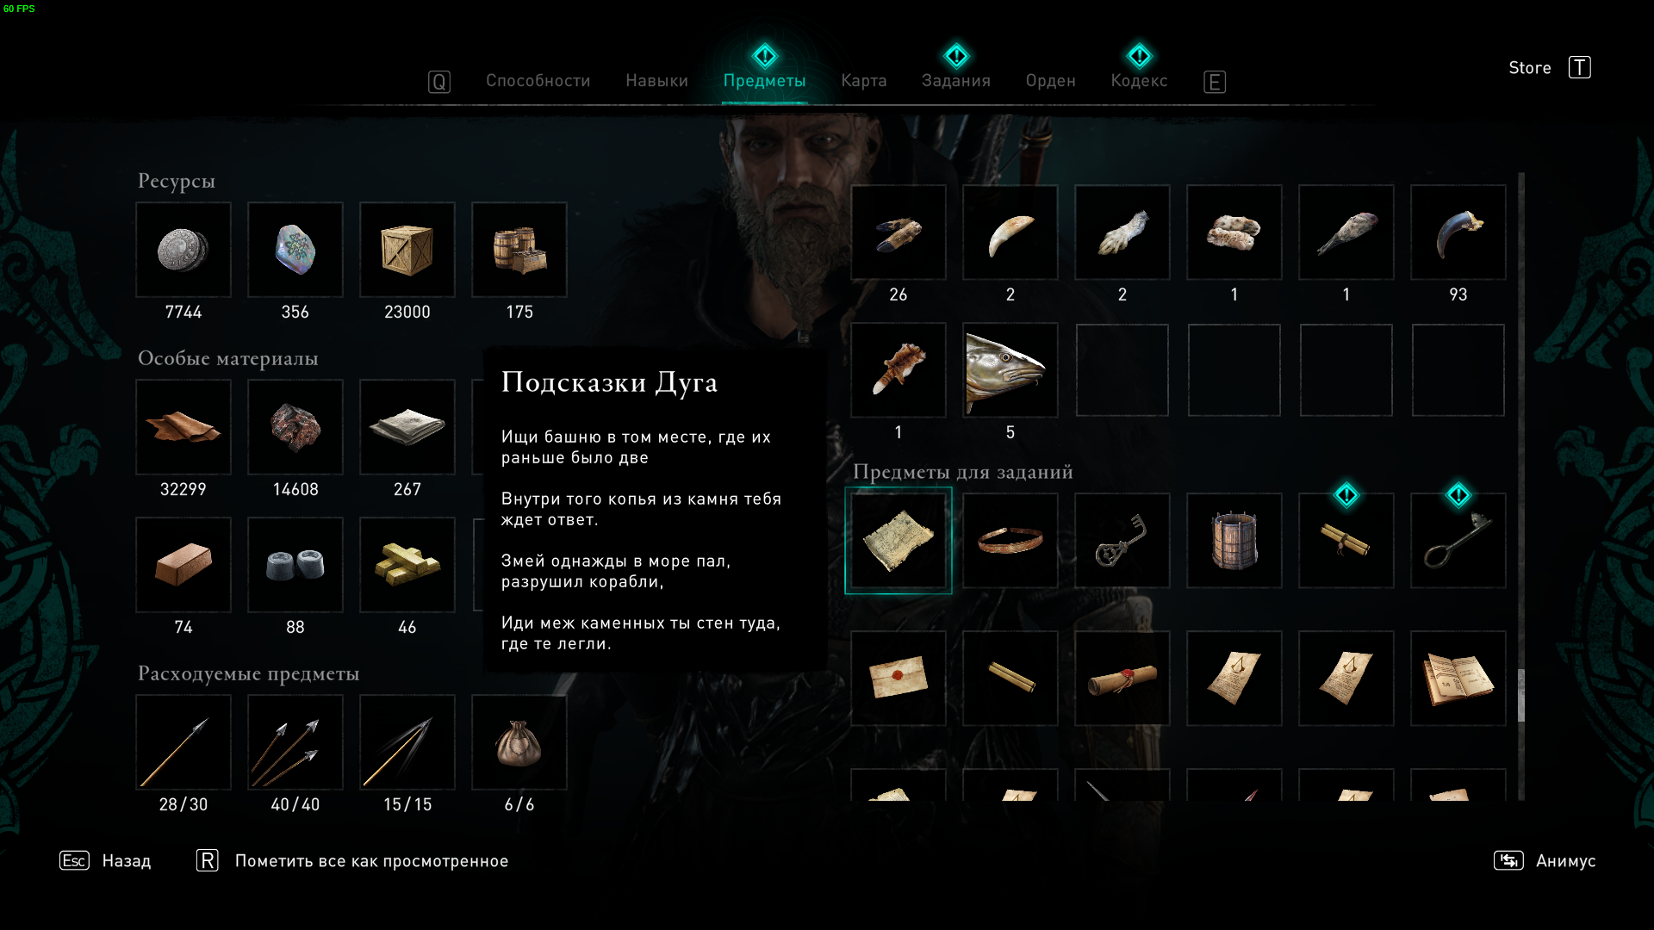Image resolution: width=1654 pixels, height=930 pixels.
Task: Select the opal gemstone resource icon
Action: [295, 250]
